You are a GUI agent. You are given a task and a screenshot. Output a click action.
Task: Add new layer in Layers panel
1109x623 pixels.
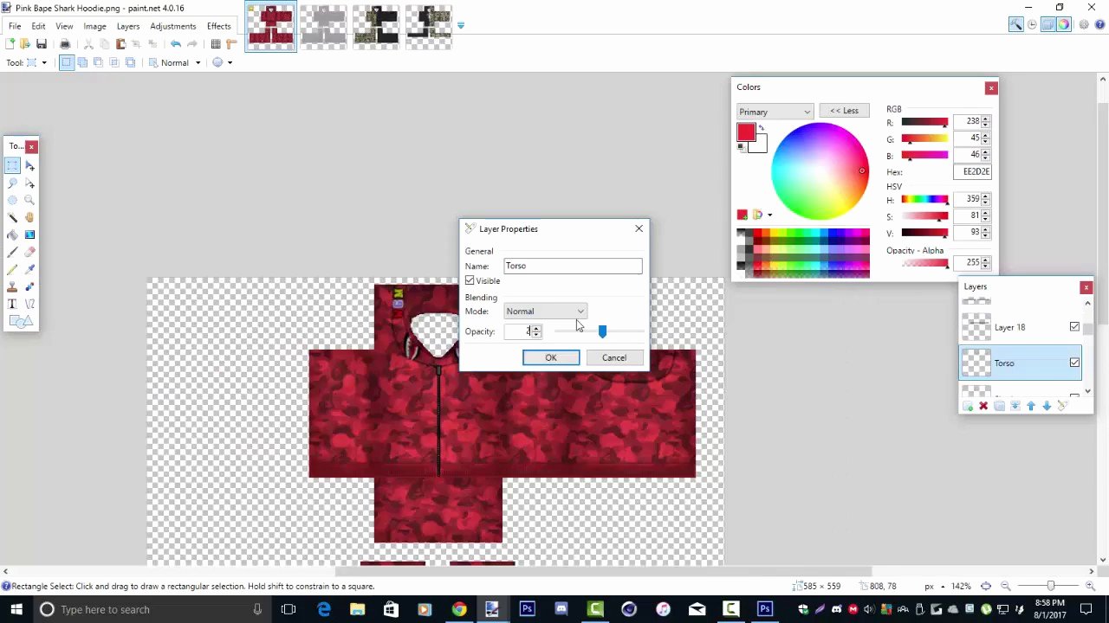coord(968,406)
